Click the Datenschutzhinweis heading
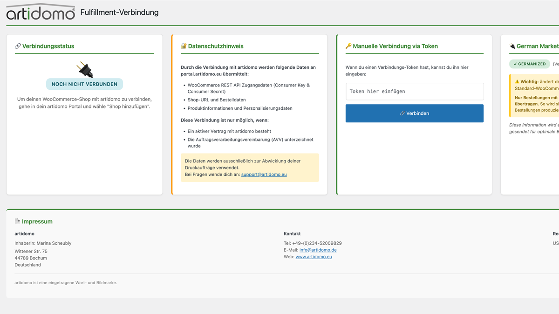This screenshot has width=559, height=314. (x=216, y=46)
